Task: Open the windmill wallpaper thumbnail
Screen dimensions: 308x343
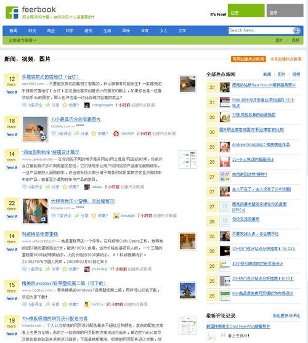Action: pos(187,291)
